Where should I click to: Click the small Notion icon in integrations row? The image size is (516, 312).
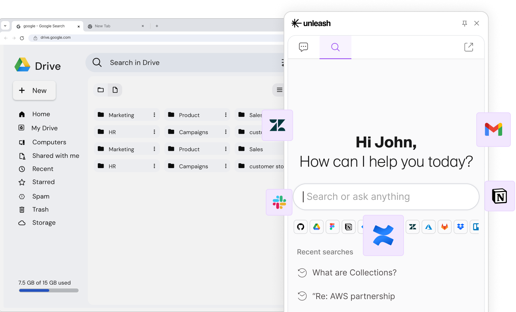pyautogui.click(x=348, y=227)
